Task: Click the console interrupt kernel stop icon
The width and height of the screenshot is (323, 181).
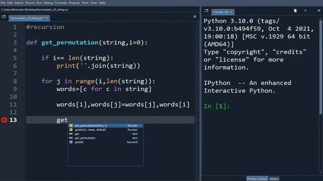Action: pos(305,11)
